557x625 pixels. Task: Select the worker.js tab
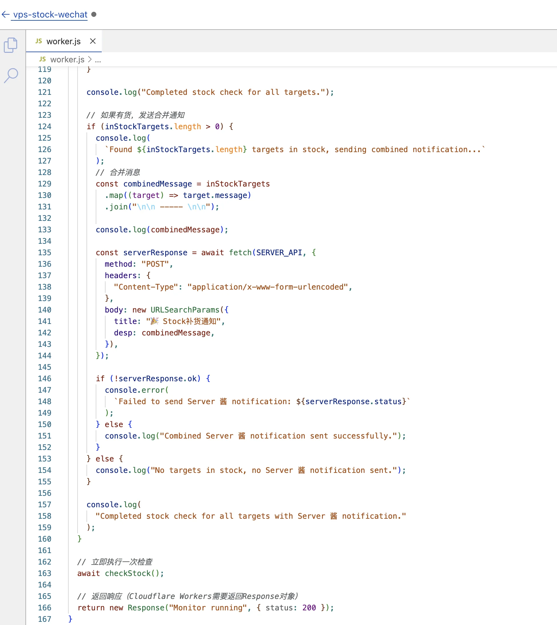(63, 41)
